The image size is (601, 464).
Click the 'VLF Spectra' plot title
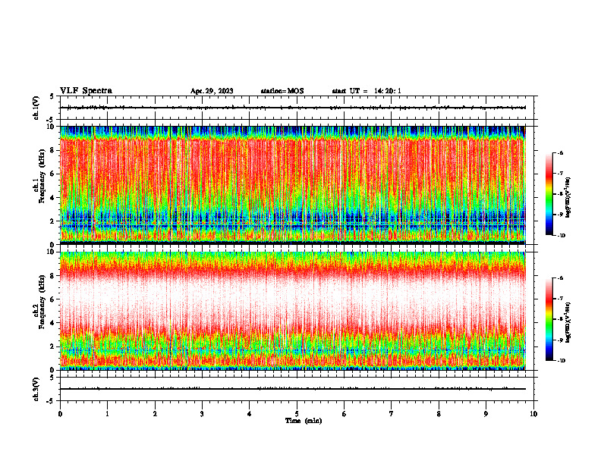click(x=86, y=91)
